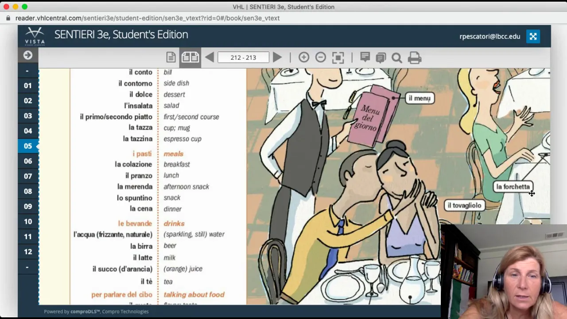Open account rpescatori@lbcc.edu

point(490,36)
